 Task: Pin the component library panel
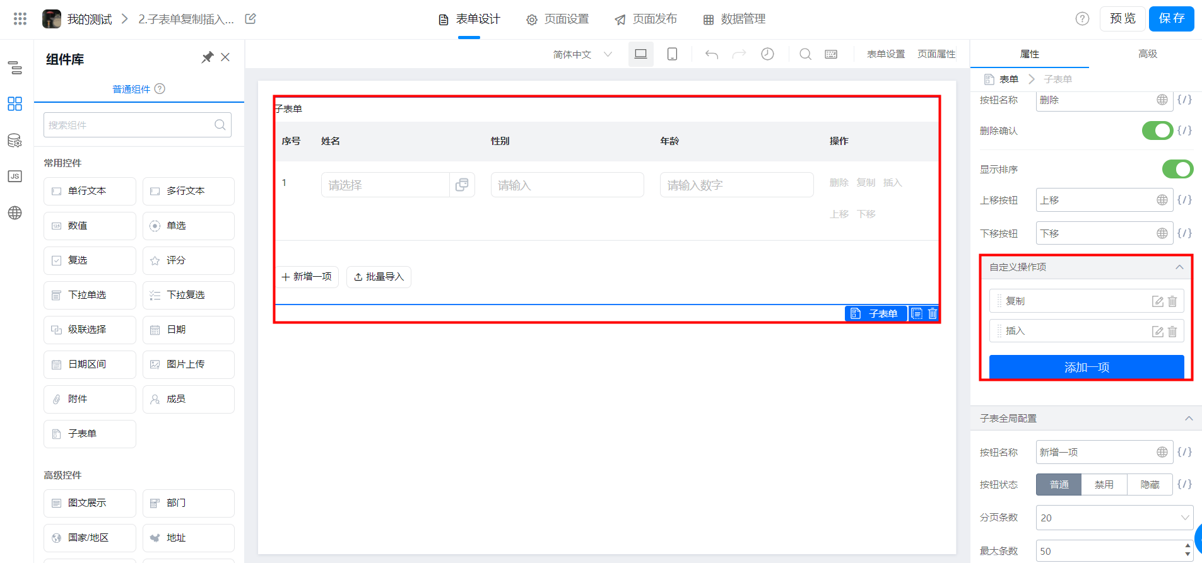click(207, 57)
